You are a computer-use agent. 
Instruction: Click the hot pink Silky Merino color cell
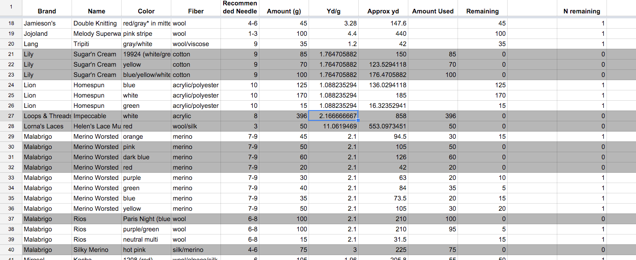point(145,250)
